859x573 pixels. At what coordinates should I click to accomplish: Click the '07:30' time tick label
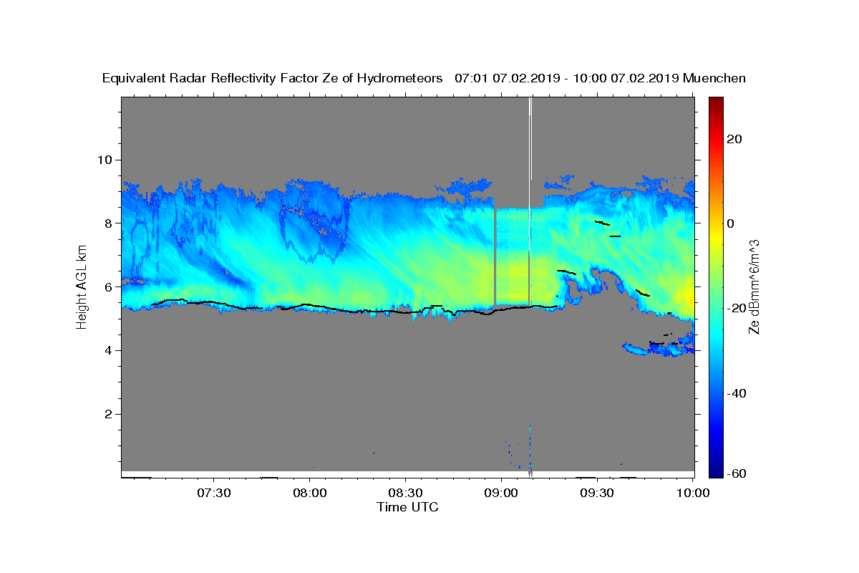click(x=215, y=493)
